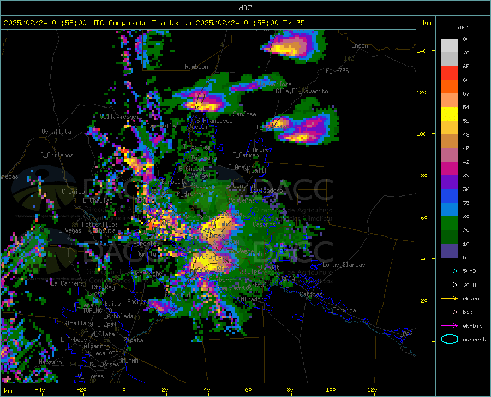
Task: Click the C_Guido map label
Action: pos(73,192)
